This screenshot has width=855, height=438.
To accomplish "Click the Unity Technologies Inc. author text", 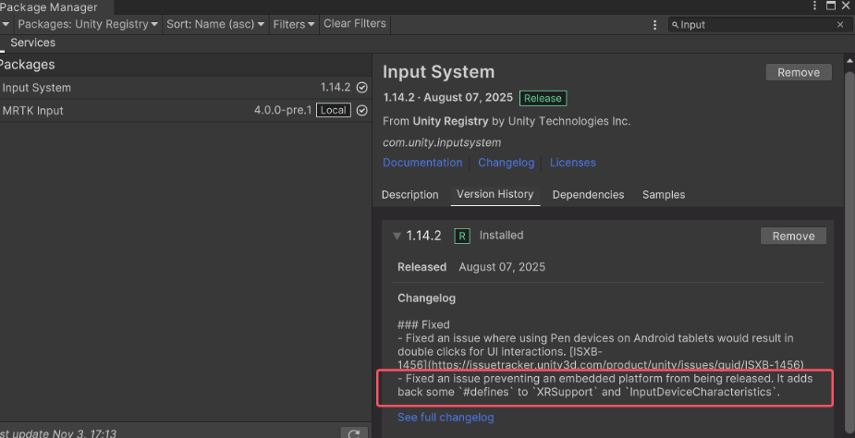I will 569,121.
